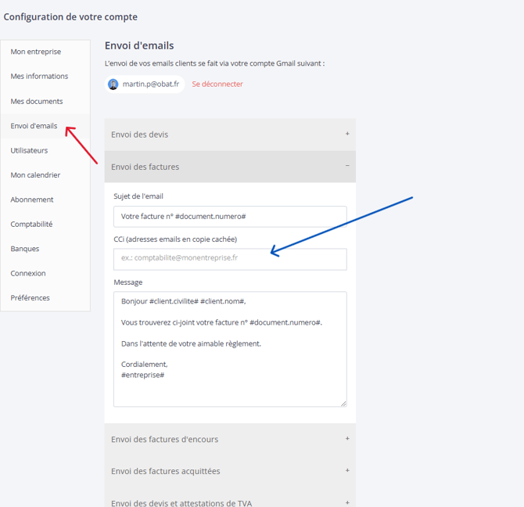The image size is (524, 507).
Task: Go to Mes documents section
Action: [37, 101]
